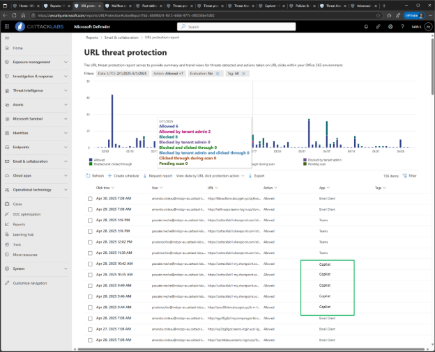Refresh the report data
The height and width of the screenshot is (352, 435).
coord(95,176)
